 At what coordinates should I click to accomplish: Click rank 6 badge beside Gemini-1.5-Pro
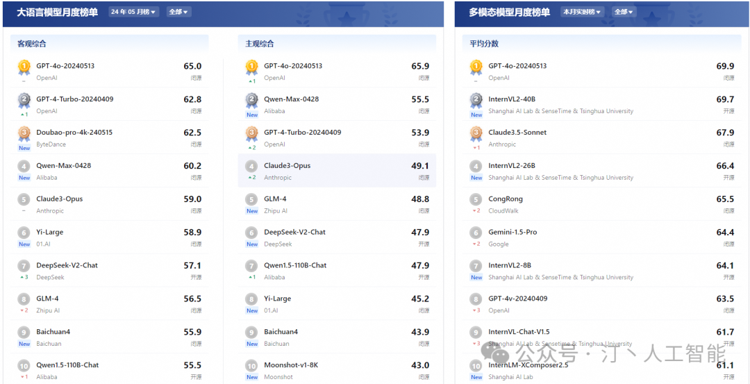(x=476, y=233)
